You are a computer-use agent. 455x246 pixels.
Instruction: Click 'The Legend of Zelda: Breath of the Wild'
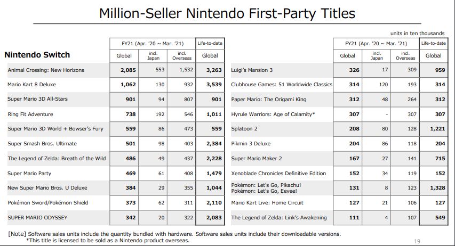pos(57,158)
